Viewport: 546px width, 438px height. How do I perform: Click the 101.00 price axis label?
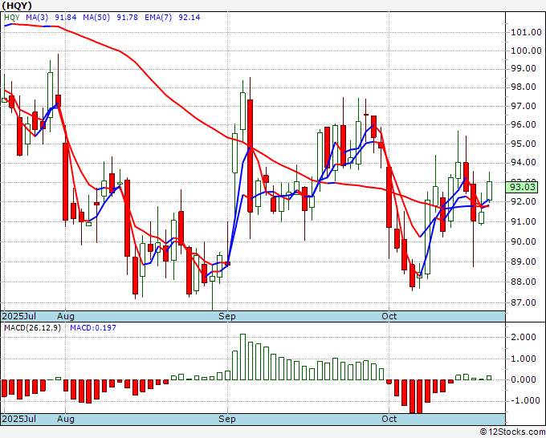526,32
